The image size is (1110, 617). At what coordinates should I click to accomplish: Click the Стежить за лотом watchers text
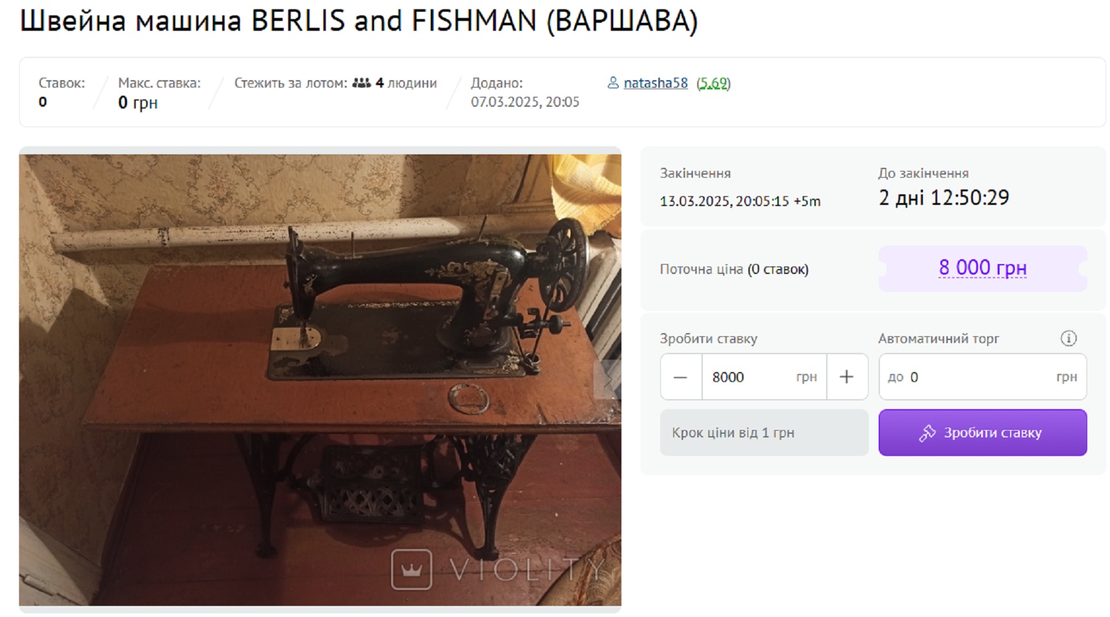pyautogui.click(x=335, y=83)
